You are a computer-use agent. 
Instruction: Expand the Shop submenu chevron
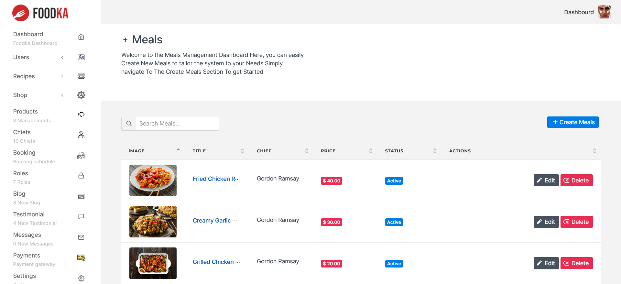point(62,95)
